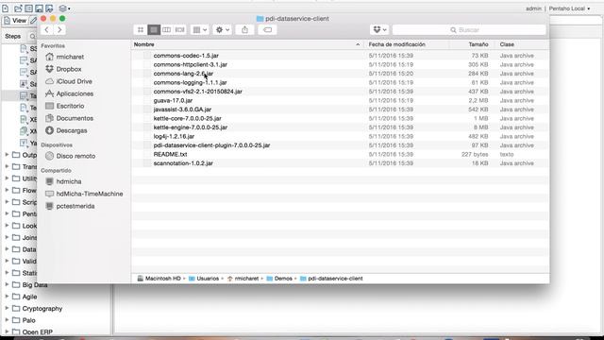Click Usuarios in path bar

coord(204,279)
